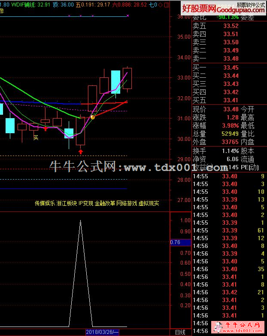
Task: Click the 买三 33.43 bid row
Action: coord(215,84)
